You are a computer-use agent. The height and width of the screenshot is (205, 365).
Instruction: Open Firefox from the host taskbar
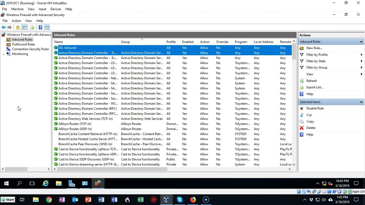point(193,200)
